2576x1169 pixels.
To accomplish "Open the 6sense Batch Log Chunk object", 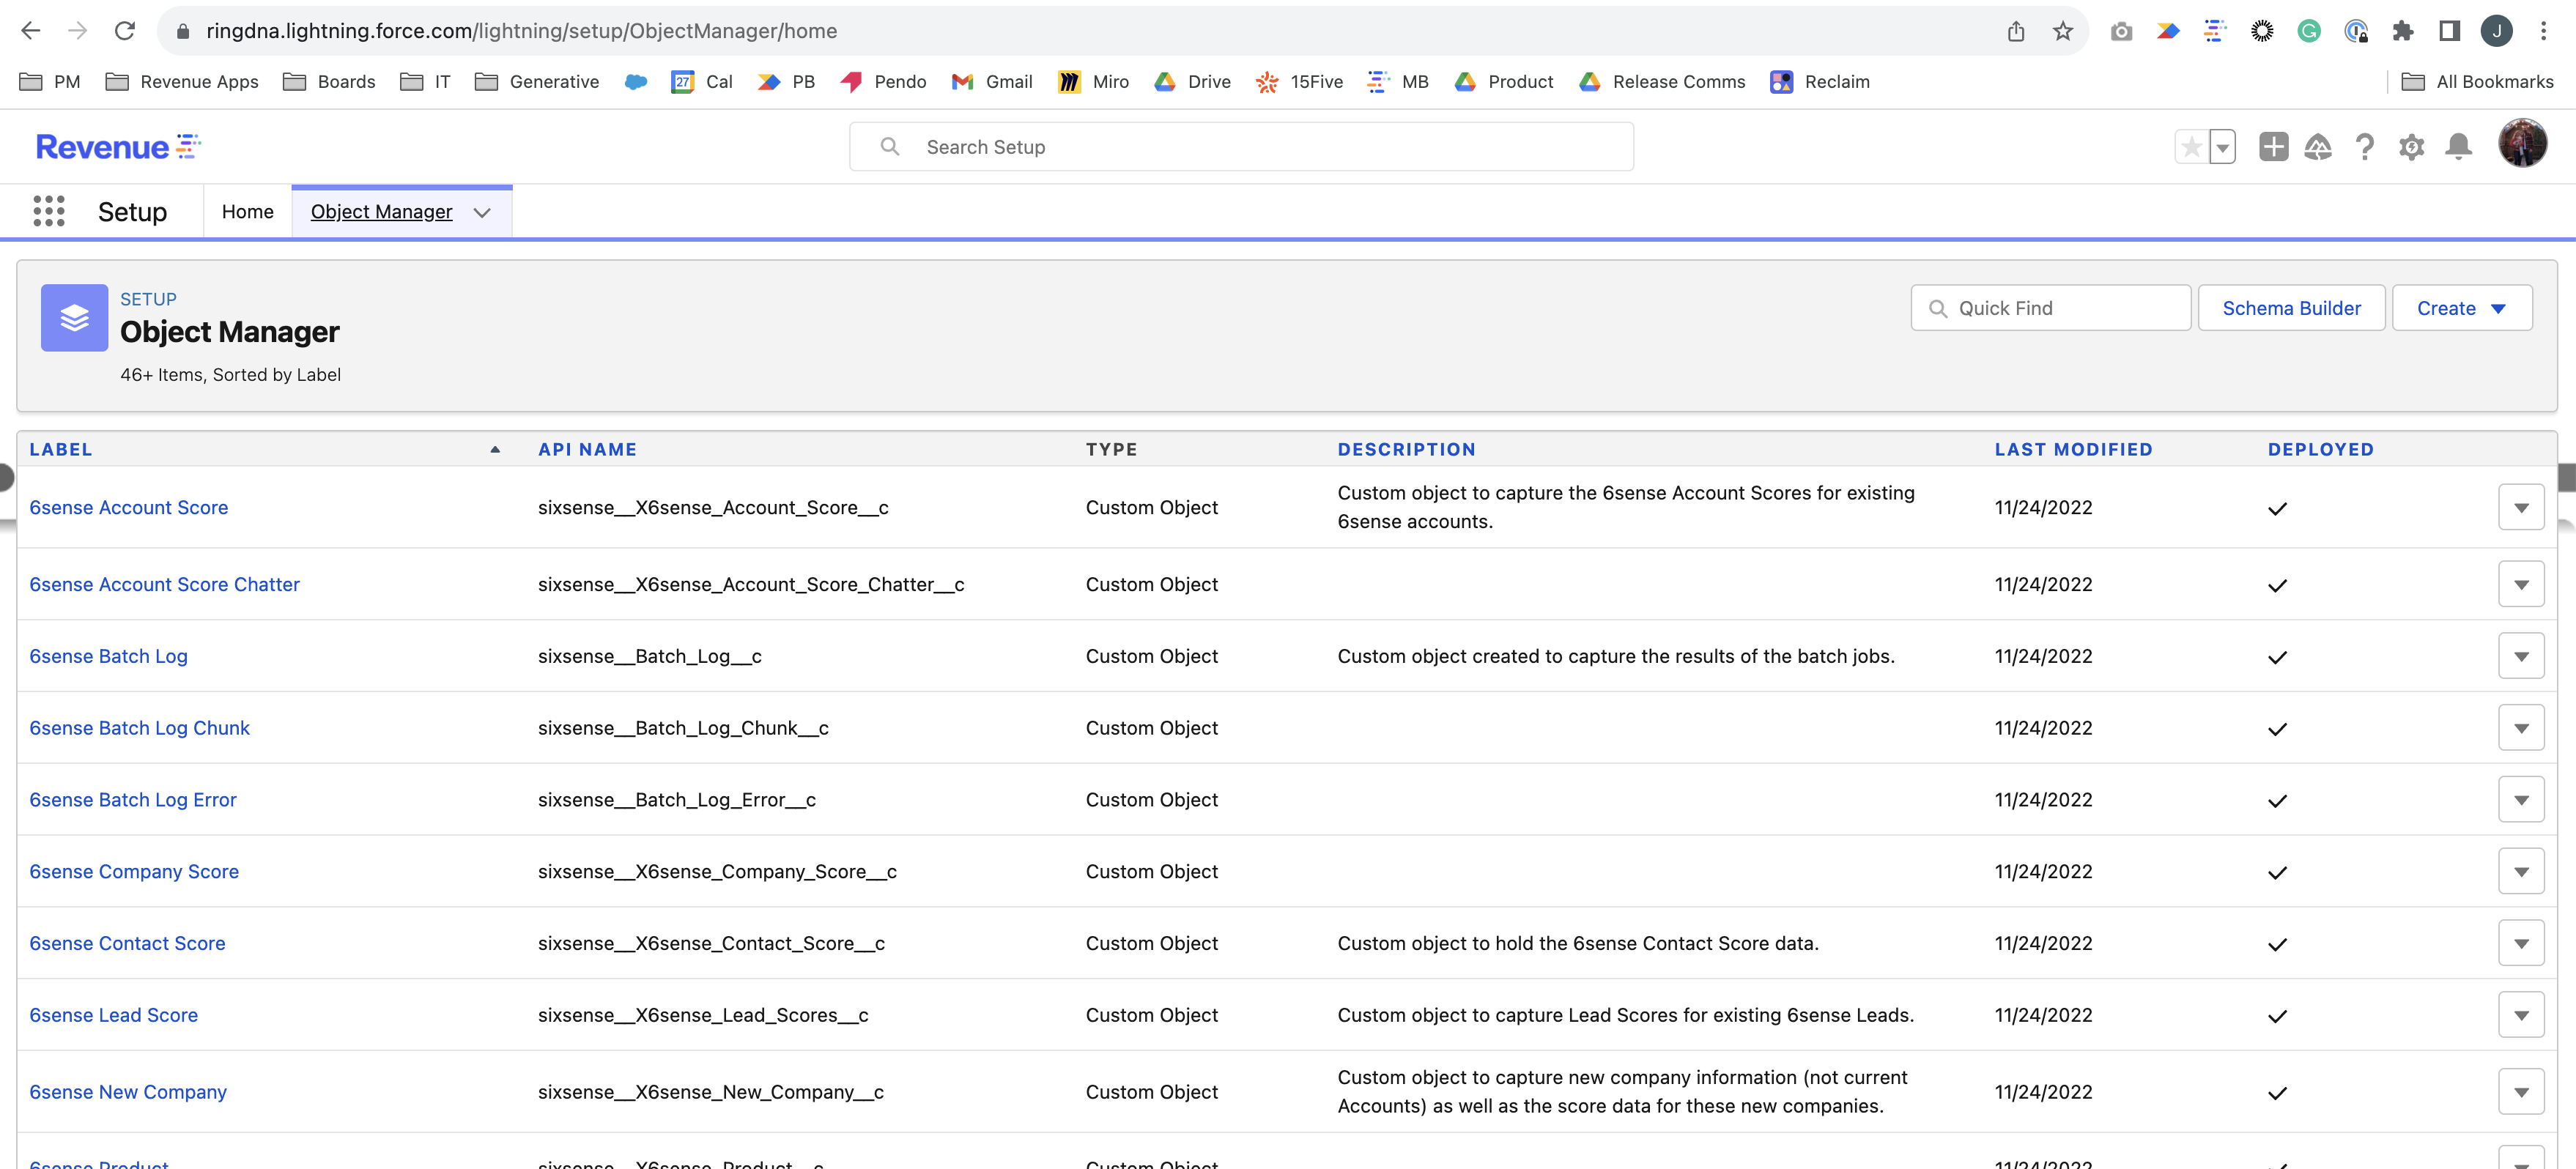I will pos(139,729).
